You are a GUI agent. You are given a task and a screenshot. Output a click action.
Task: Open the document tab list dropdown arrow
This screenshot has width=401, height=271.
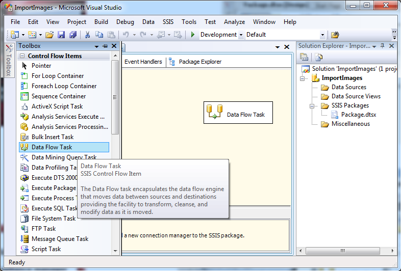click(x=278, y=47)
